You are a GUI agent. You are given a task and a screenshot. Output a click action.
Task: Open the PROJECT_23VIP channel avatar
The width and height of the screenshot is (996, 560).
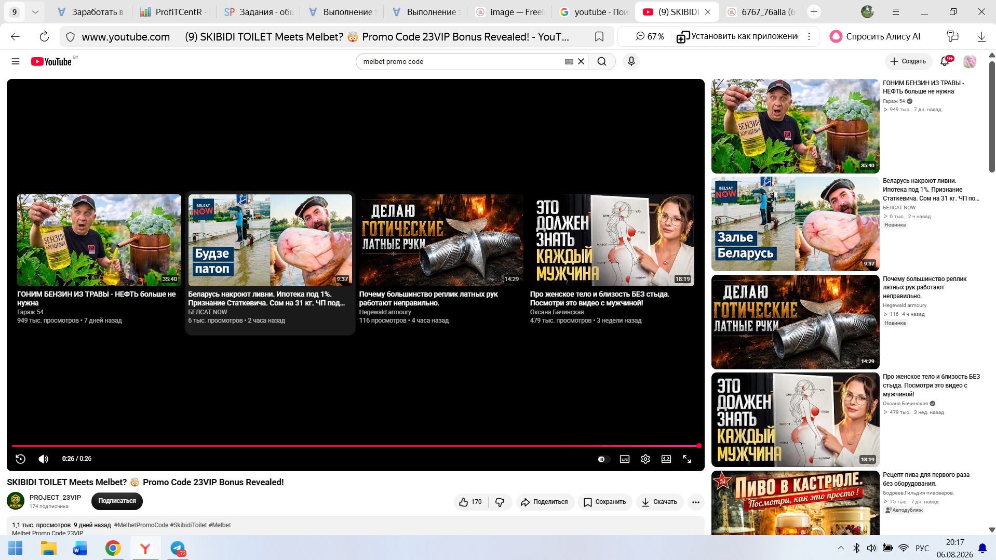16,501
